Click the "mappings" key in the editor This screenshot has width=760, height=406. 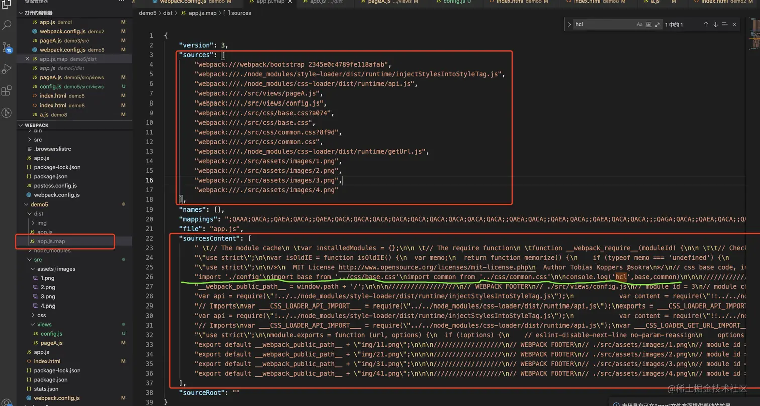[x=198, y=219]
